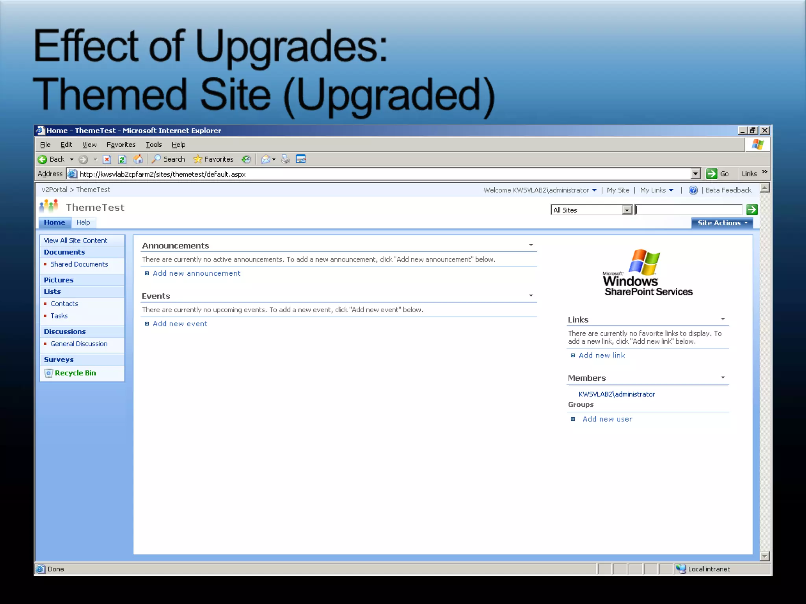The image size is (806, 604).
Task: Open the File menu
Action: [x=45, y=145]
